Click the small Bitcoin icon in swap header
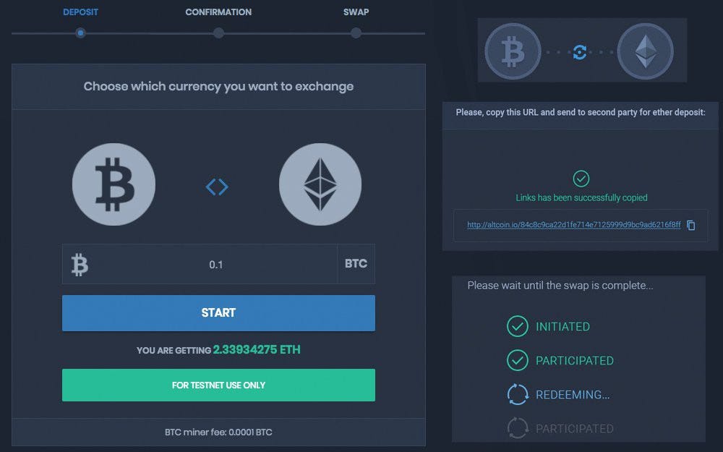723x452 pixels. pyautogui.click(x=513, y=51)
